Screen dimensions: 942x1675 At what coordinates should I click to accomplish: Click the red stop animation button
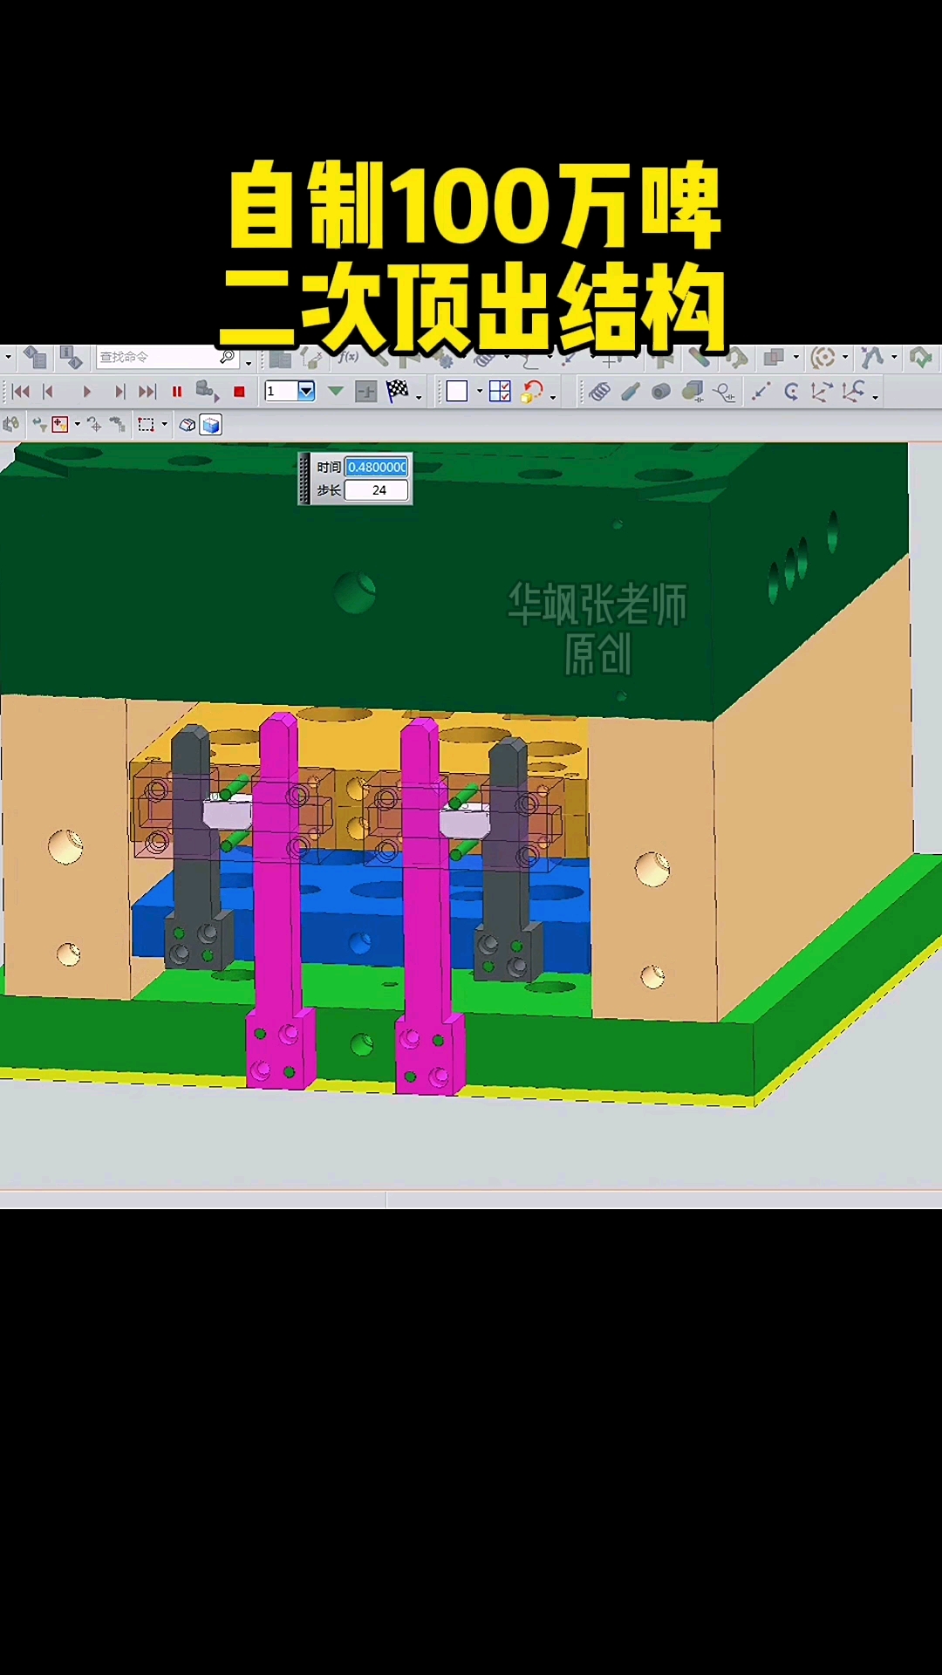[239, 392]
